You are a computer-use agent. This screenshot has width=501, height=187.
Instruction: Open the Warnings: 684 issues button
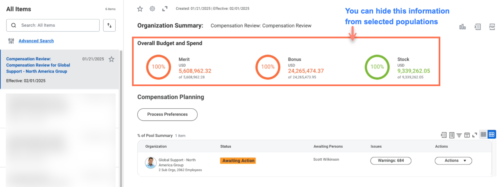(x=390, y=161)
